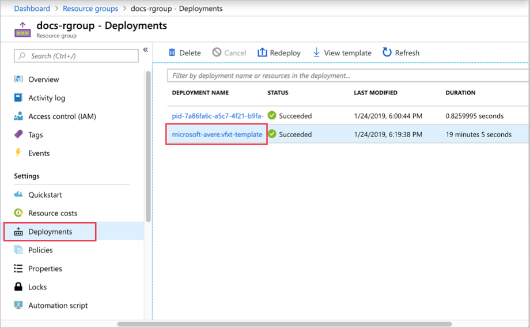The width and height of the screenshot is (530, 328).
Task: Open microsoft-avere.vfxt-template deployment
Action: point(217,134)
